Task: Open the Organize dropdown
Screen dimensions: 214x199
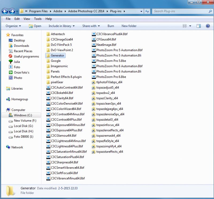Action: pos(13,26)
